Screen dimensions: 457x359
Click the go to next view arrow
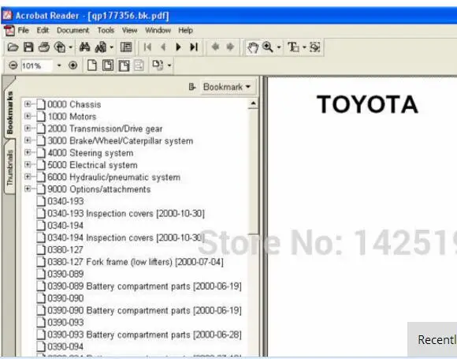tap(230, 47)
